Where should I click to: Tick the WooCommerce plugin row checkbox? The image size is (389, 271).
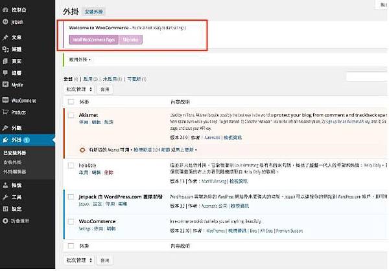coord(71,221)
